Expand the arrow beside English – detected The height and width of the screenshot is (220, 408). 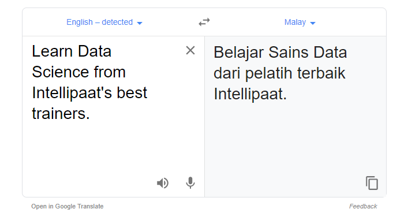pos(140,23)
